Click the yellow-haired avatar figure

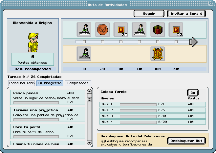coord(33,42)
